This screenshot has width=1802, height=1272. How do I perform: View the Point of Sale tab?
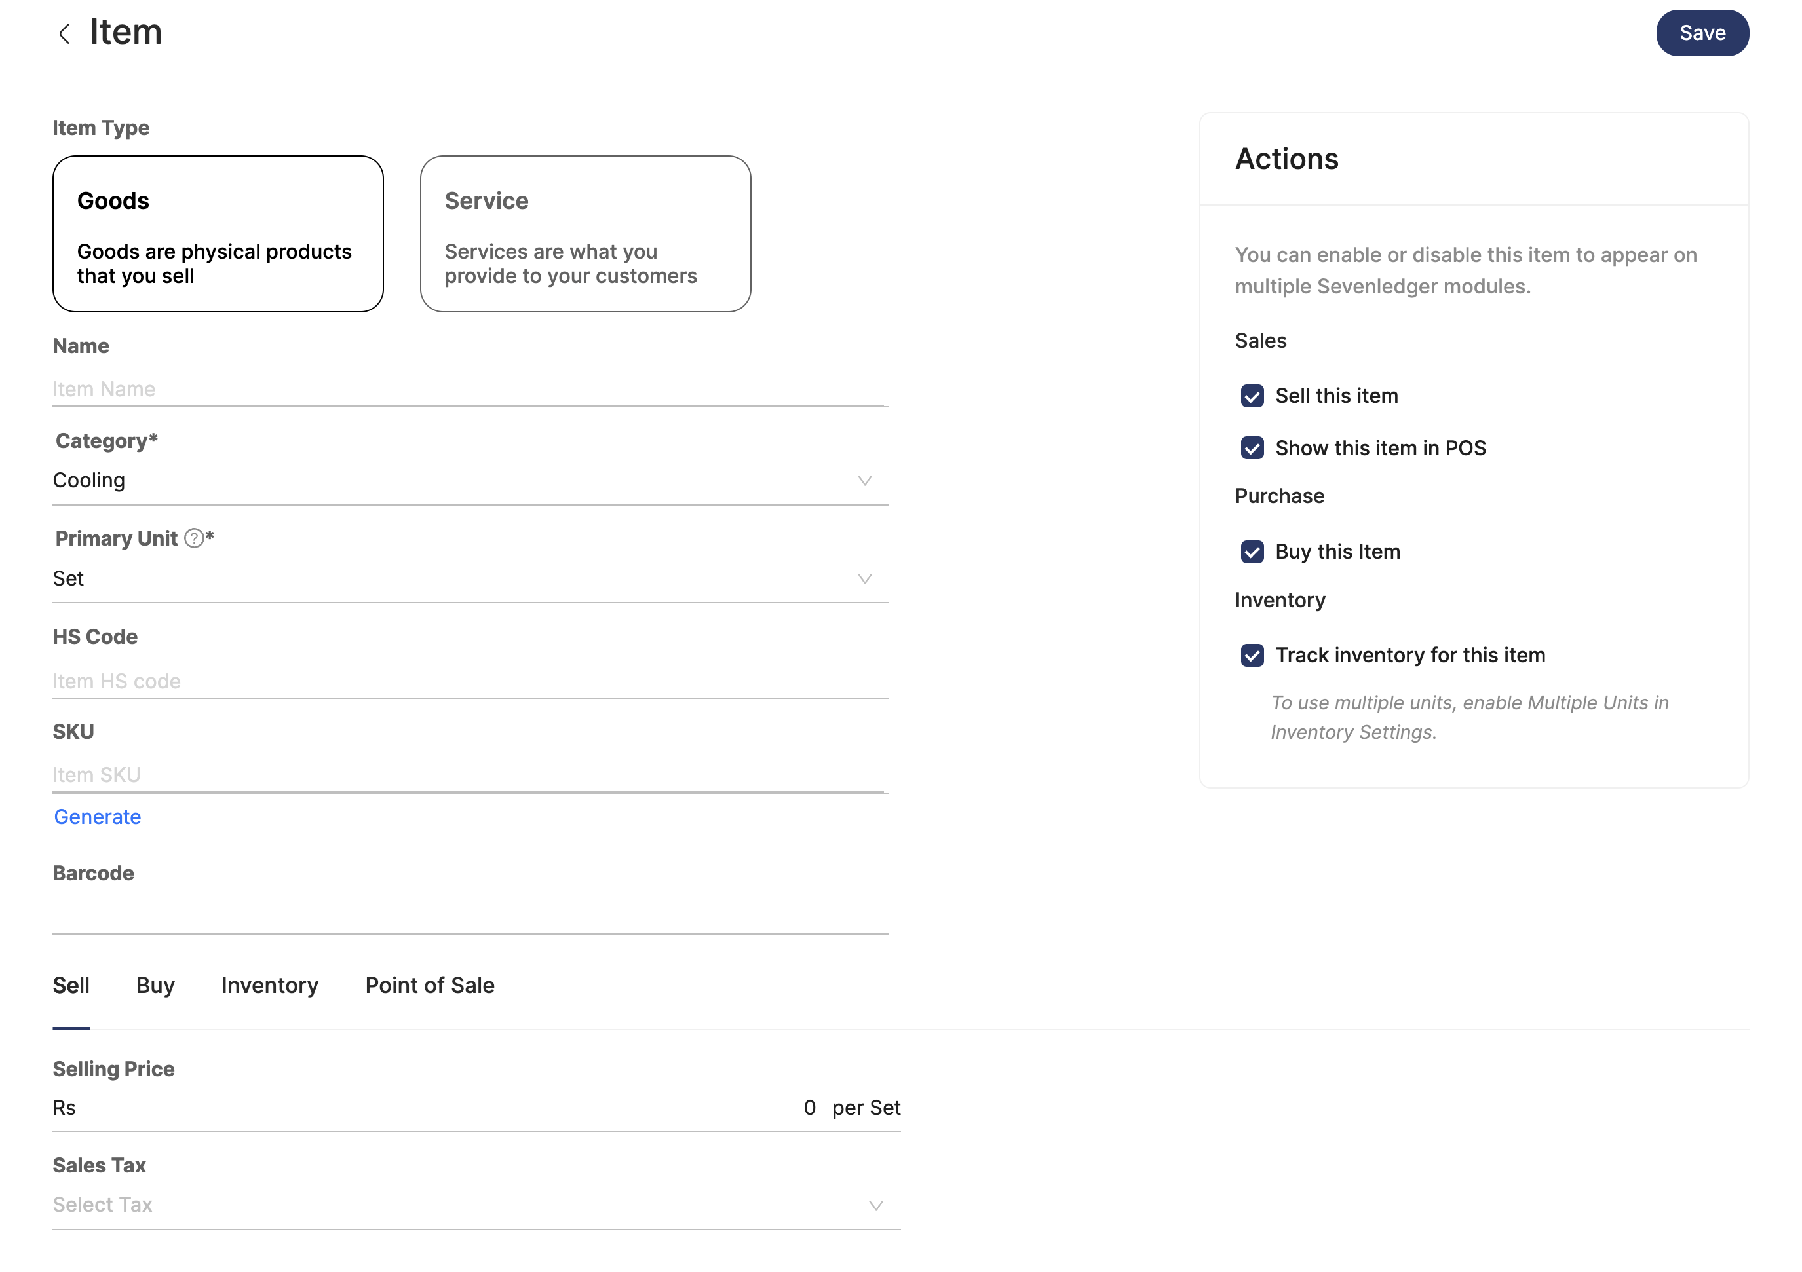pos(429,985)
